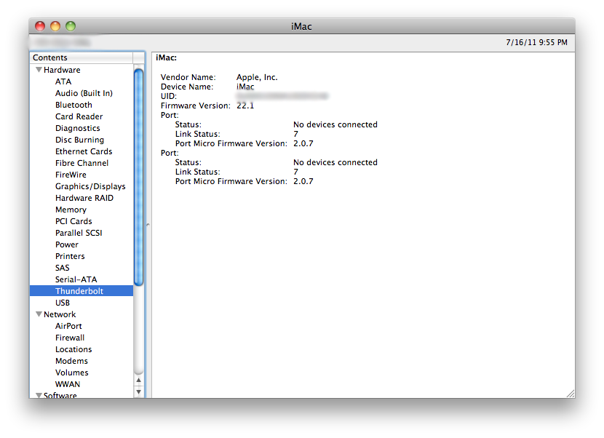
Task: Click the green zoom button
Action: pyautogui.click(x=71, y=25)
